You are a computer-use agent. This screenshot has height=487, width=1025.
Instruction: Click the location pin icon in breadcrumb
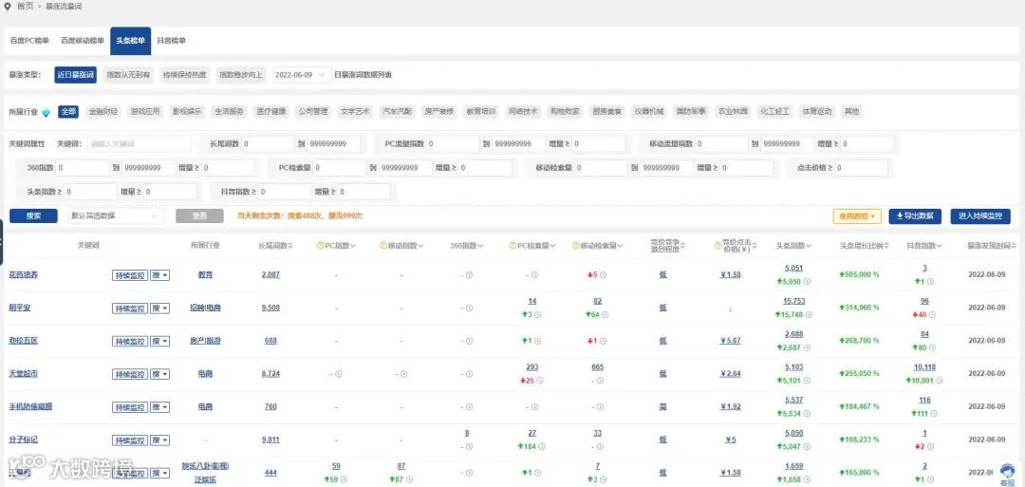pos(8,6)
